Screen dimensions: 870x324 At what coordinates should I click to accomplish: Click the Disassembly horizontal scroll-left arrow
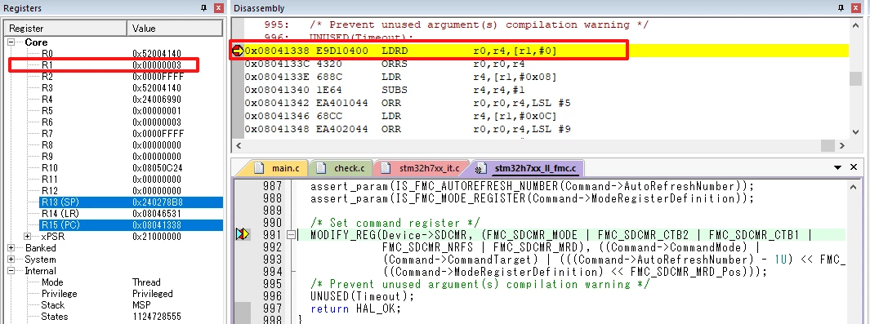tap(239, 145)
